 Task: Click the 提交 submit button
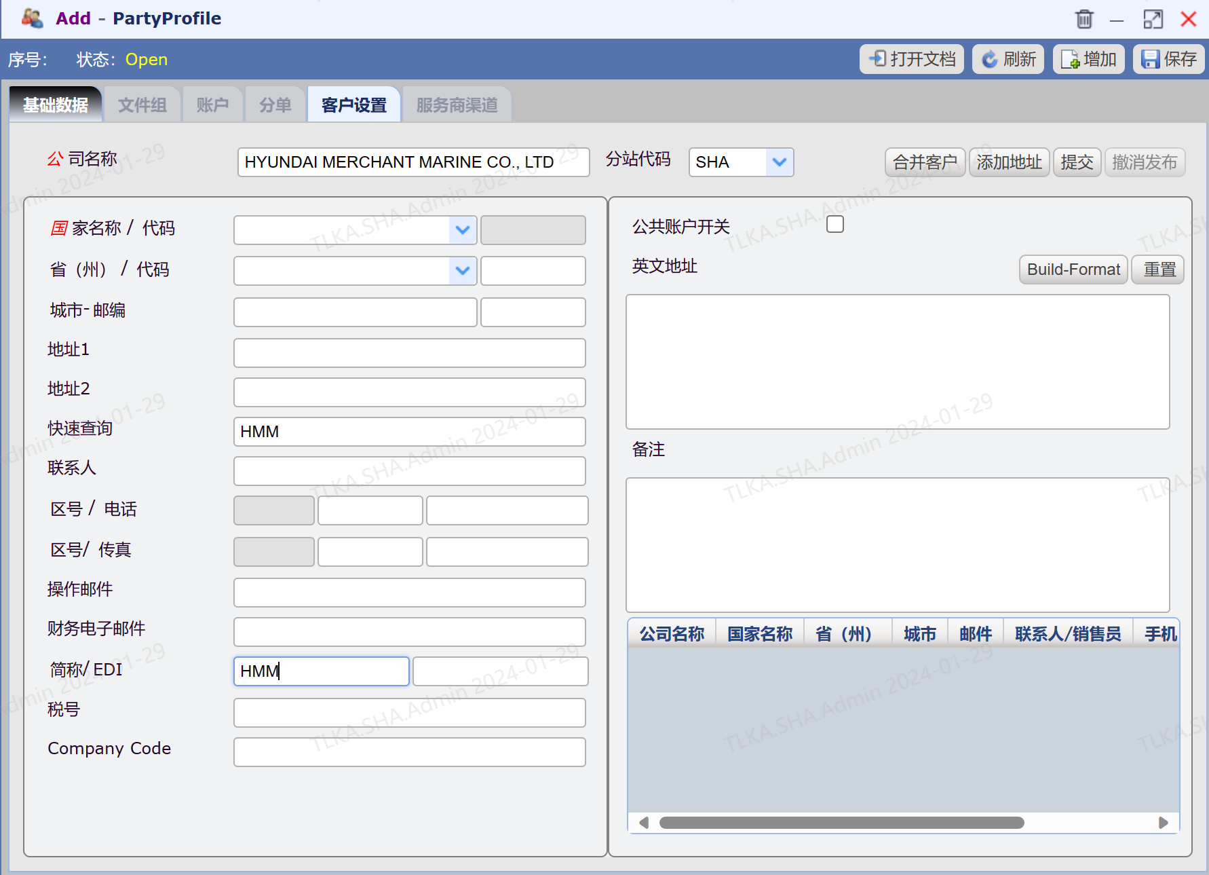pos(1077,162)
